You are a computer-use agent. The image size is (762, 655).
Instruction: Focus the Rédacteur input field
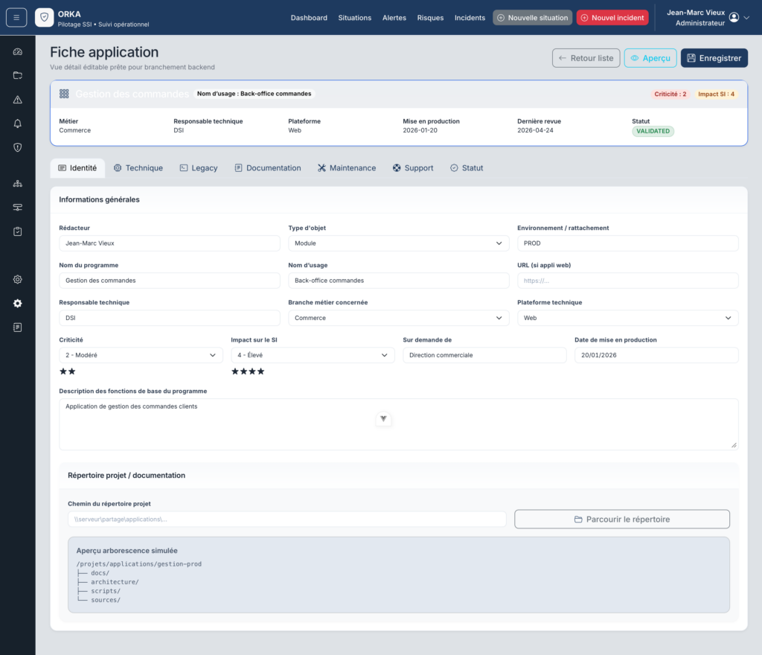click(x=170, y=243)
